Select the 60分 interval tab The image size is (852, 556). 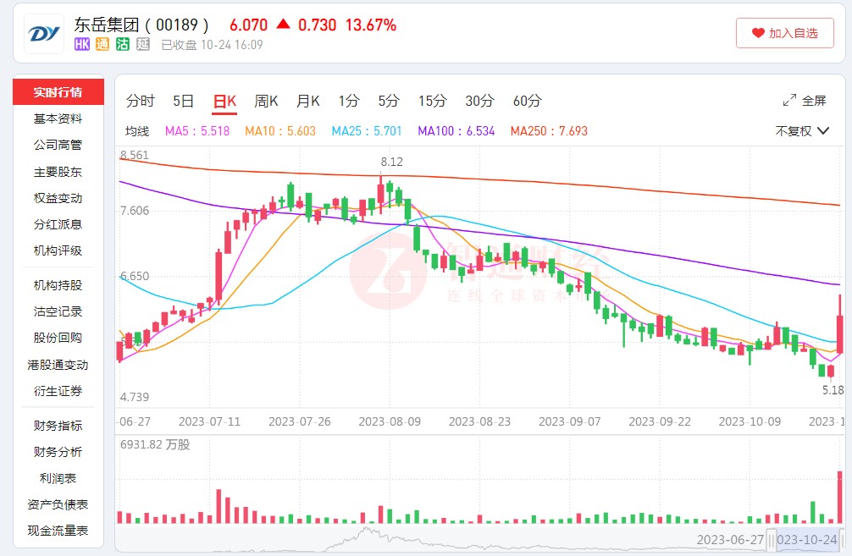pos(527,102)
